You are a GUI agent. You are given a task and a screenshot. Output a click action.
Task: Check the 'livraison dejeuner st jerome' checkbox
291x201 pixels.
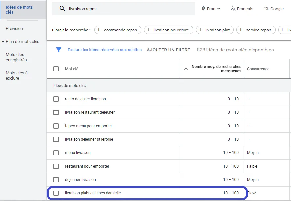coord(56,139)
